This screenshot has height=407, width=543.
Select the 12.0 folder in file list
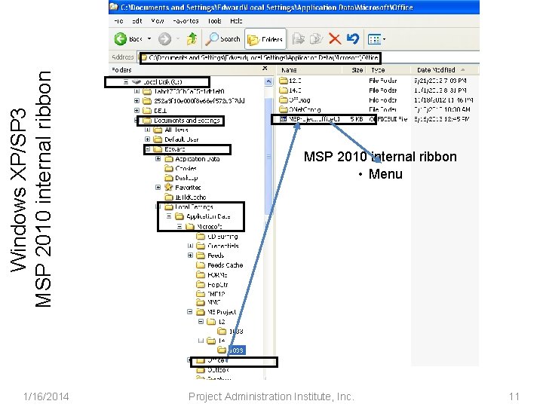[x=290, y=81]
